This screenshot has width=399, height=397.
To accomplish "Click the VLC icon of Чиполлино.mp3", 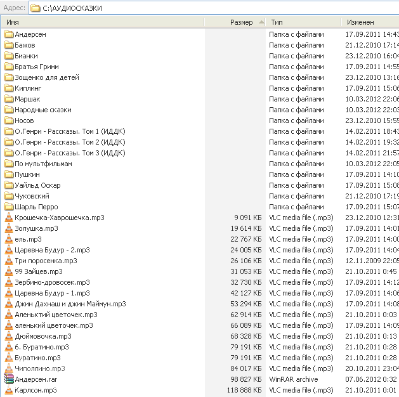I will (x=8, y=368).
